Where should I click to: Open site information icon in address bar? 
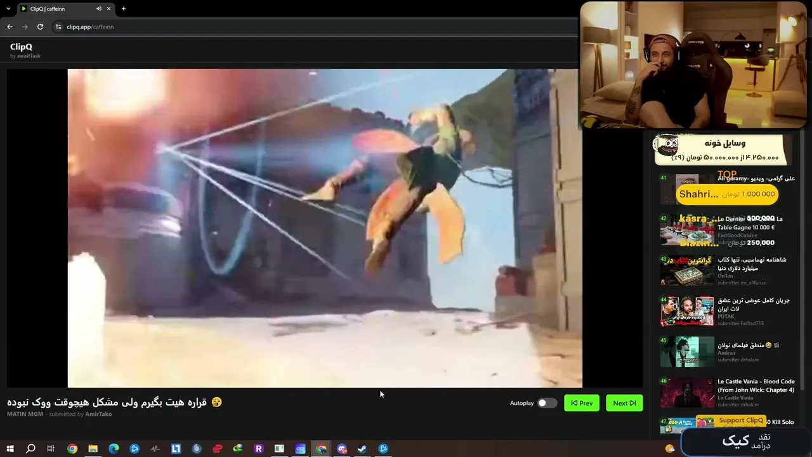click(58, 27)
